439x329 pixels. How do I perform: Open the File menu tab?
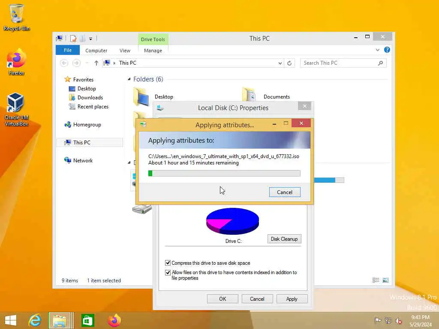(67, 50)
